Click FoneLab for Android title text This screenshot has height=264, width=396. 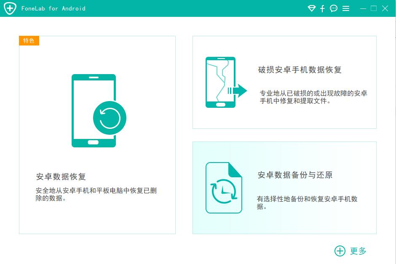53,8
